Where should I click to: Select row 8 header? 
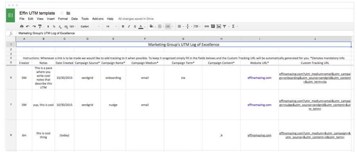pyautogui.click(x=11, y=135)
